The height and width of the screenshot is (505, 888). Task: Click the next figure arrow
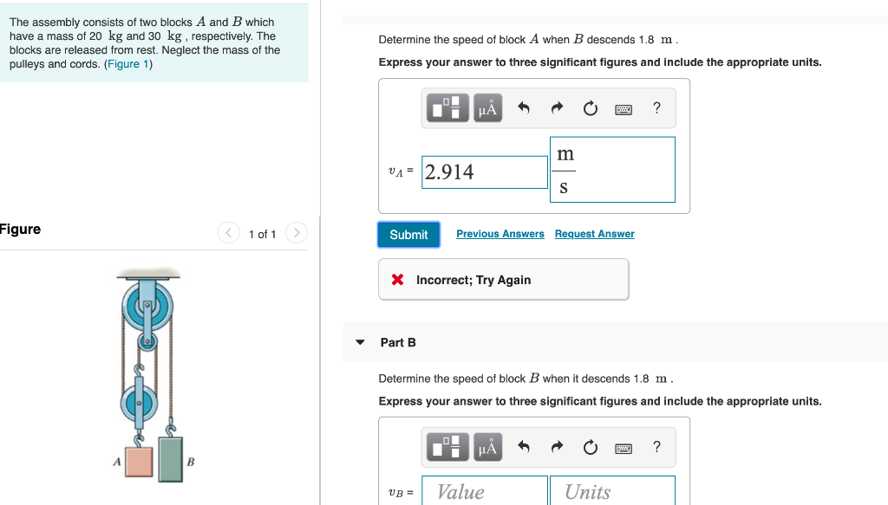point(296,233)
